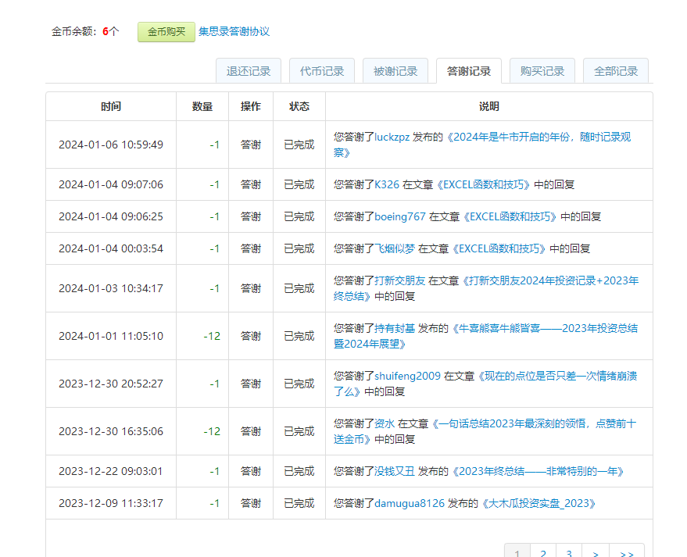Open the 2024年是牛市开启的年份 article link
687x557 pixels.
[x=539, y=137]
